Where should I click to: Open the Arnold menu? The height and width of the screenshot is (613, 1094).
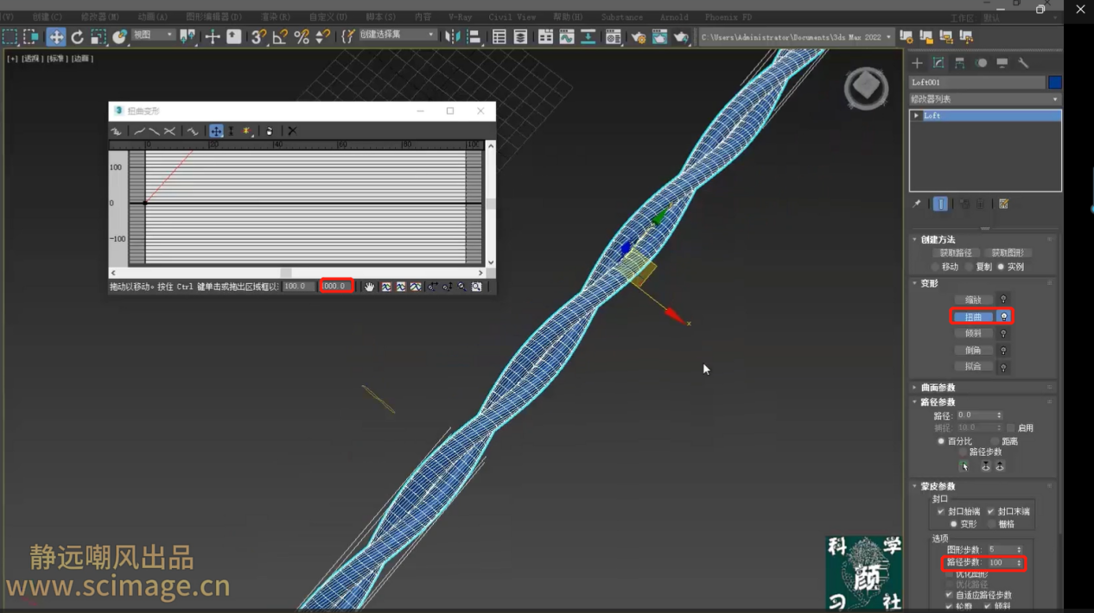click(674, 17)
